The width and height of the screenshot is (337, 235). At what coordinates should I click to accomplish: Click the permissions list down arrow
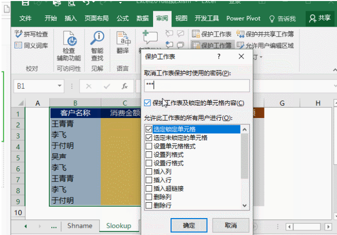pyautogui.click(x=245, y=206)
